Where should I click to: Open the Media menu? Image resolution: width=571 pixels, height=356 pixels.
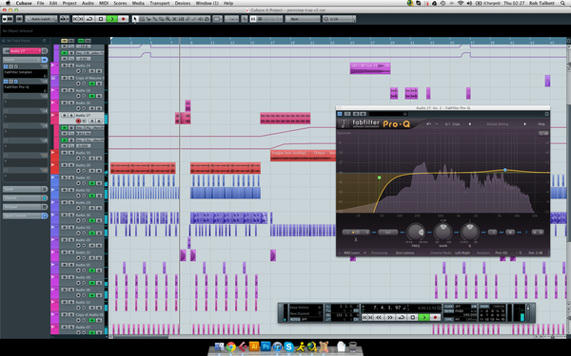point(138,3)
